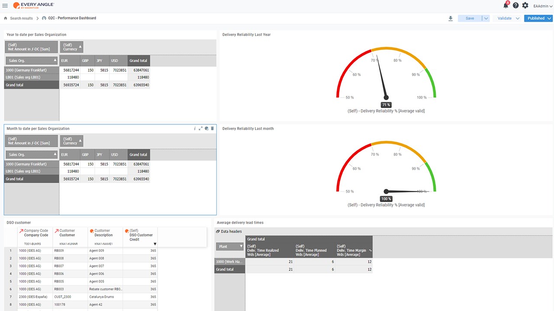The width and height of the screenshot is (554, 311).
Task: Click Year to date per Sales Organization title
Action: 36,35
